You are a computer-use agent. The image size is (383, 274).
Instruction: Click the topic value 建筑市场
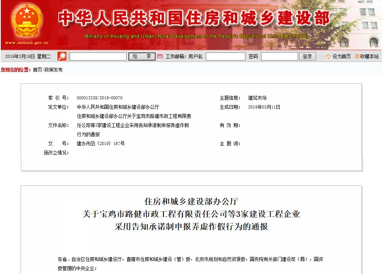(257, 98)
